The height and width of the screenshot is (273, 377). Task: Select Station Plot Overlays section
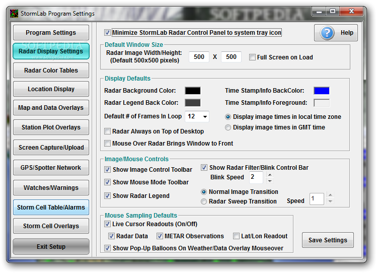(x=51, y=127)
